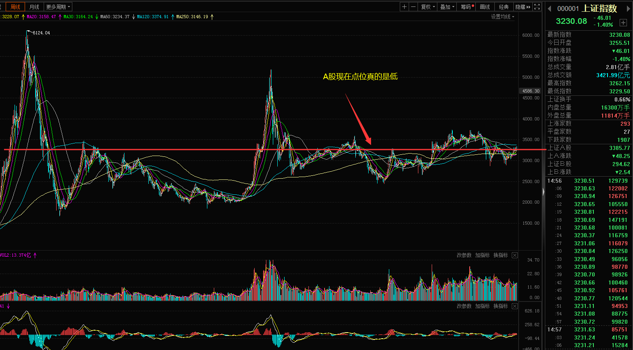
Task: Click the VOL2 volume indicator label
Action: coord(15,255)
